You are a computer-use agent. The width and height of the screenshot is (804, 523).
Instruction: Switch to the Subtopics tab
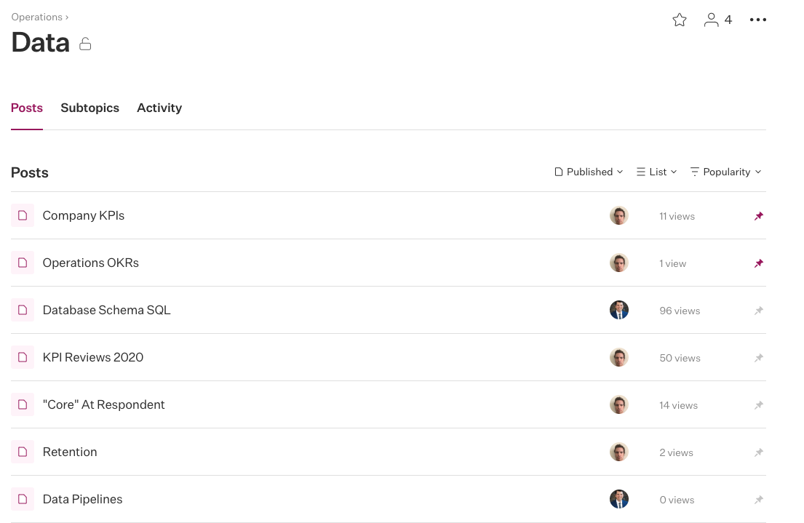[89, 108]
